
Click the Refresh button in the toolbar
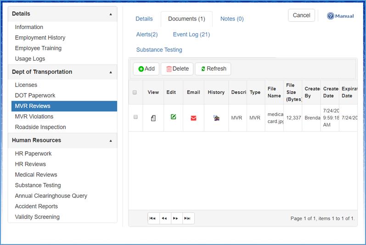pyautogui.click(x=213, y=69)
